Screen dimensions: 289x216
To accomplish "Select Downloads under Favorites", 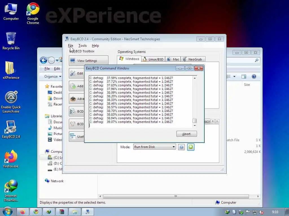I will (x=55, y=98).
